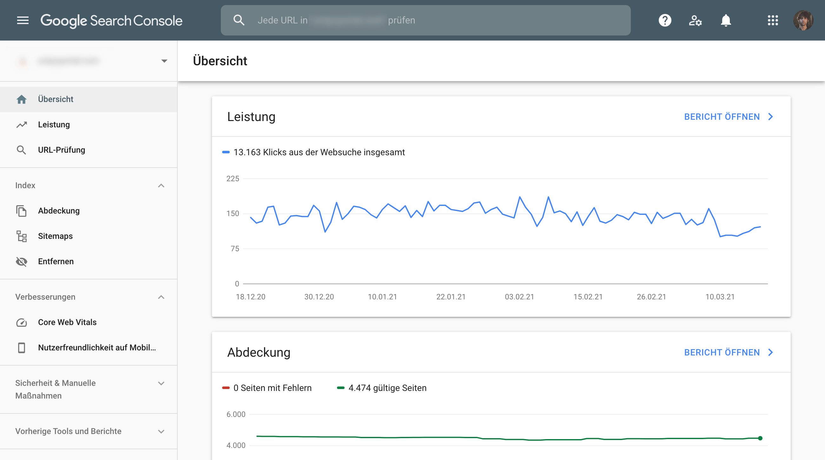The height and width of the screenshot is (460, 825).
Task: Open the Leistung report via Bericht öffnen
Action: pyautogui.click(x=728, y=117)
